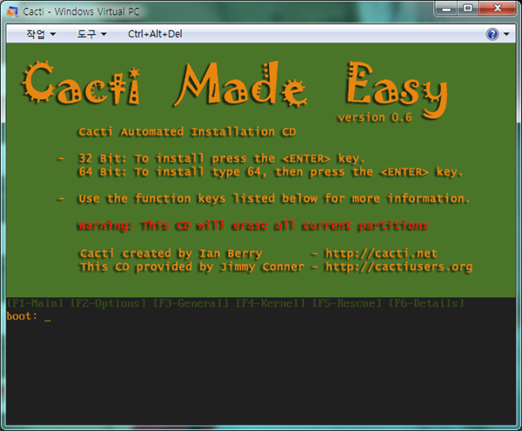Click the http://cactiusers.org address text
The image size is (522, 431).
[x=398, y=267]
